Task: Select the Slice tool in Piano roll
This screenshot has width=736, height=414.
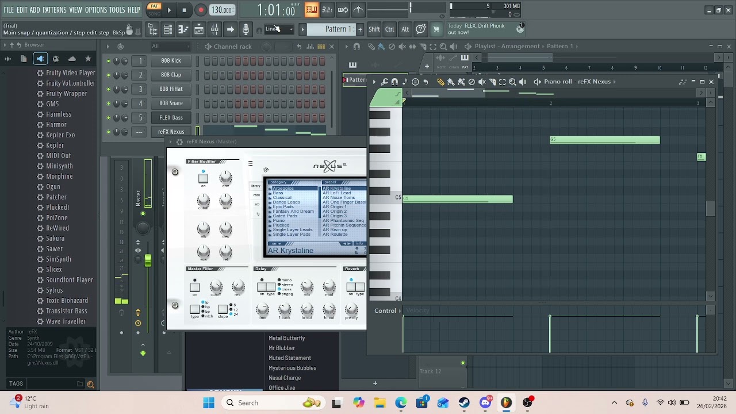Action: tap(492, 82)
